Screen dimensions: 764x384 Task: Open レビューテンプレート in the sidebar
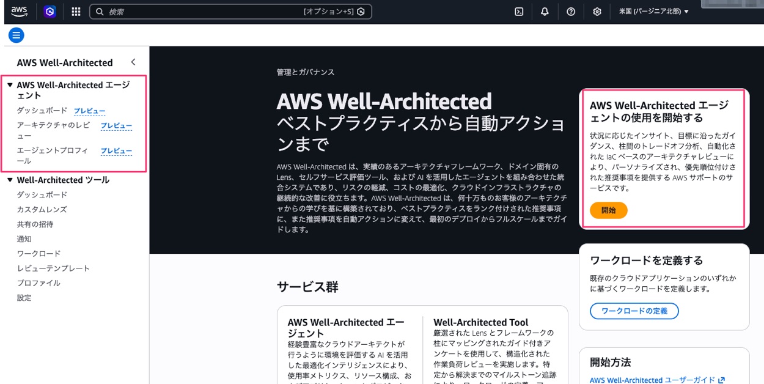[x=53, y=268]
